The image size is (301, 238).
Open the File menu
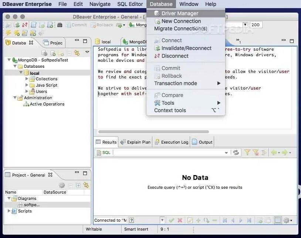click(62, 4)
